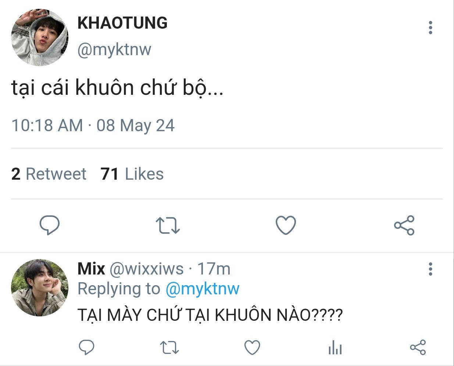This screenshot has width=454, height=366.
Task: Retweet Mix's reply
Action: (169, 348)
